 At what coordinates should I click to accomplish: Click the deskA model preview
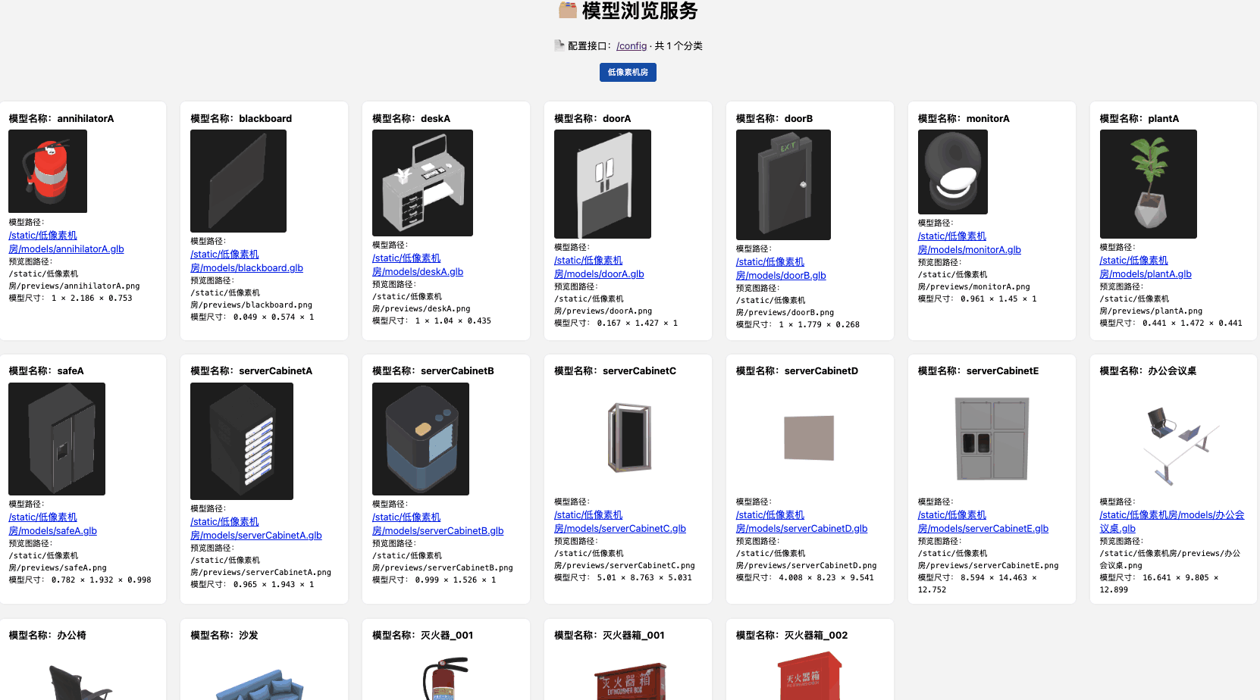pos(422,183)
